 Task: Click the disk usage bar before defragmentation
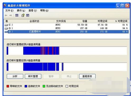(x=67, y=51)
